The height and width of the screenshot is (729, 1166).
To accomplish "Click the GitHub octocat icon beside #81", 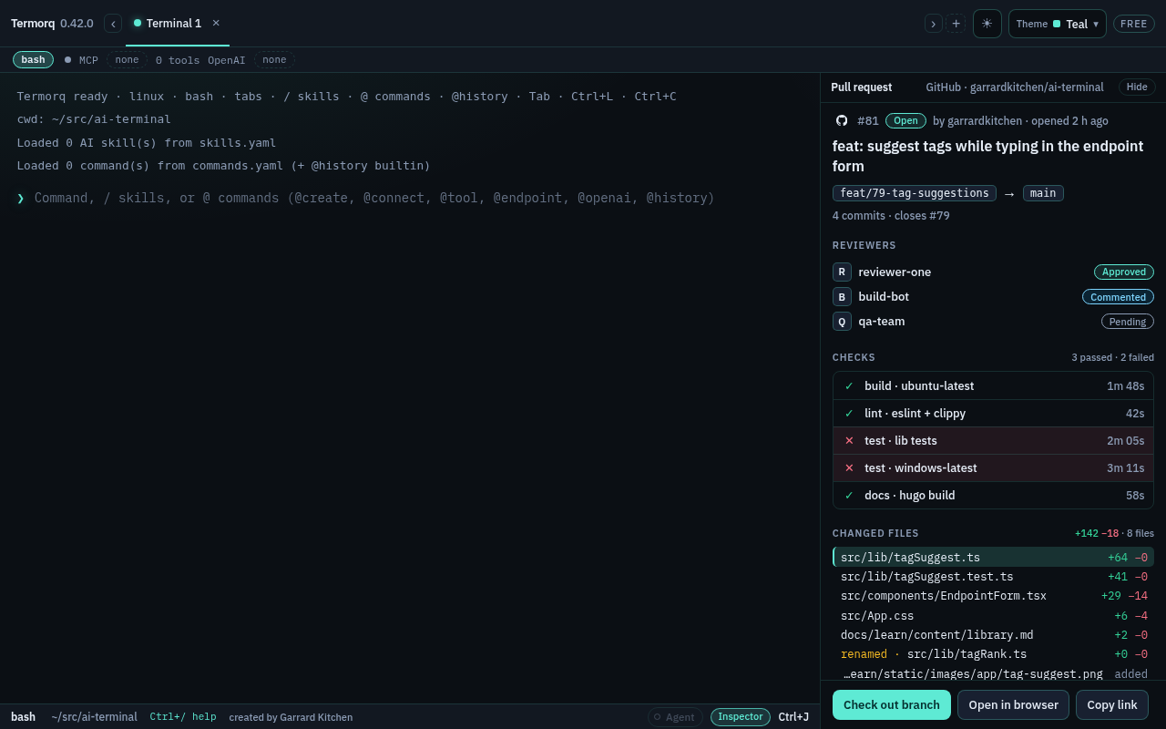I will point(842,120).
